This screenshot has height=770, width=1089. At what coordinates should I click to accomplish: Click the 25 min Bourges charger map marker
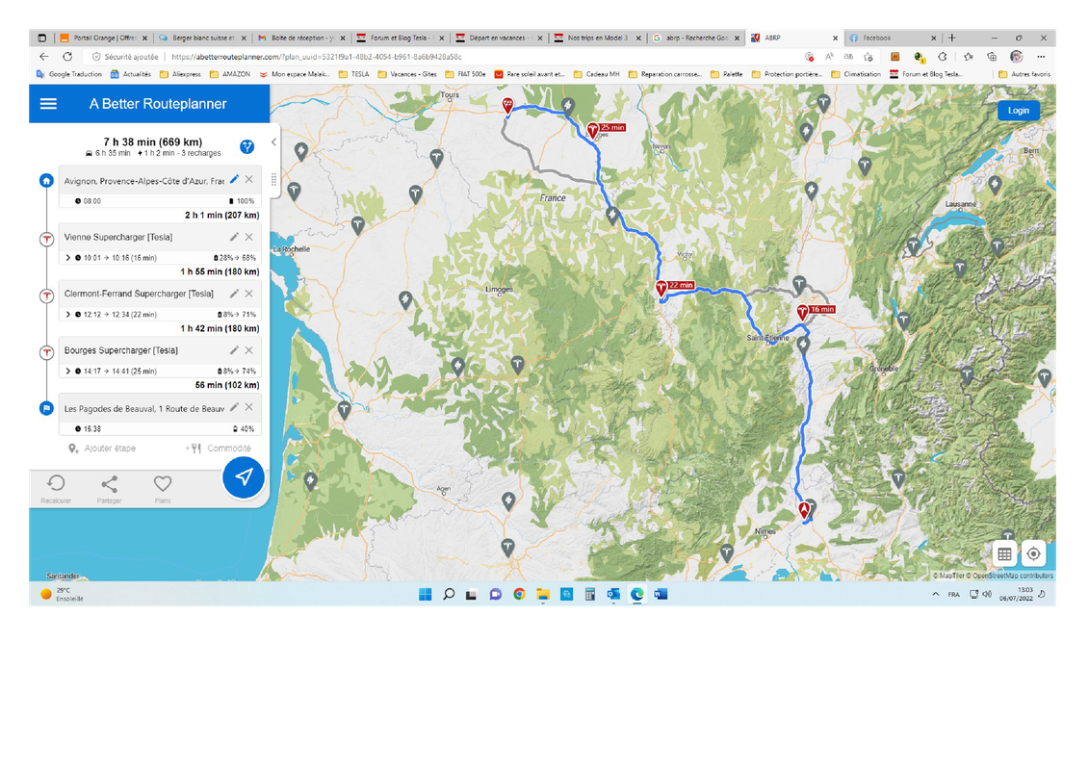click(592, 130)
